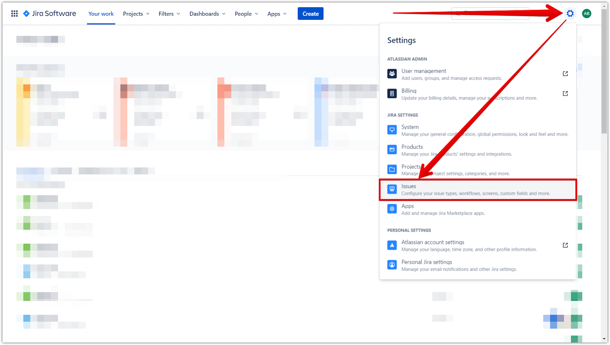Click the Issues settings icon

point(392,189)
